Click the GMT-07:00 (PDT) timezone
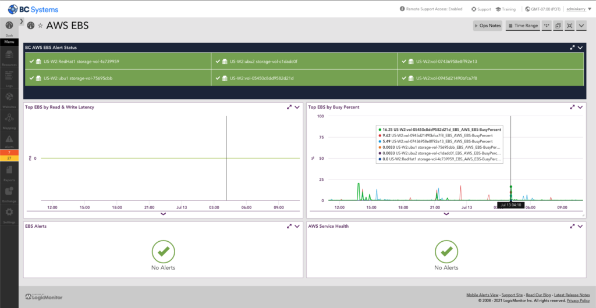This screenshot has height=308, width=596. click(x=544, y=9)
